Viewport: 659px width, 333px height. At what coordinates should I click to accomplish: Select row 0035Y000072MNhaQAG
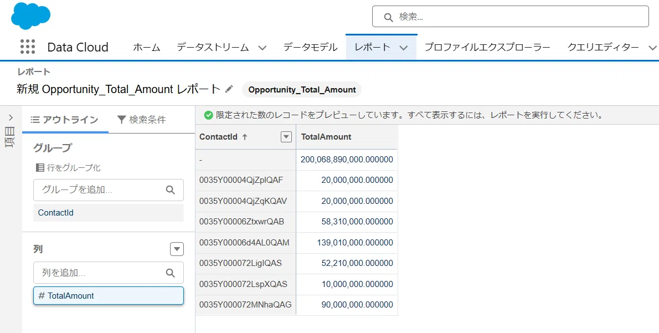click(x=245, y=305)
